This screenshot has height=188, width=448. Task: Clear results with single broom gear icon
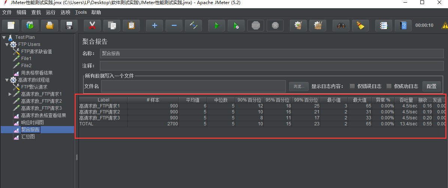click(298, 25)
